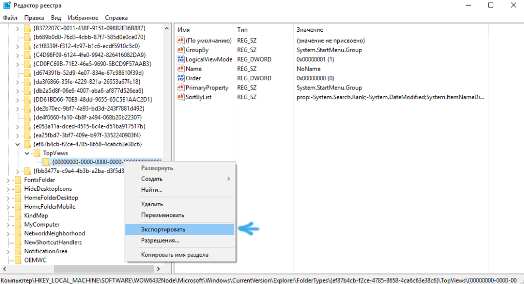This screenshot has height=284, width=524.
Task: Choose Экспортировать from the context menu
Action: point(163,230)
